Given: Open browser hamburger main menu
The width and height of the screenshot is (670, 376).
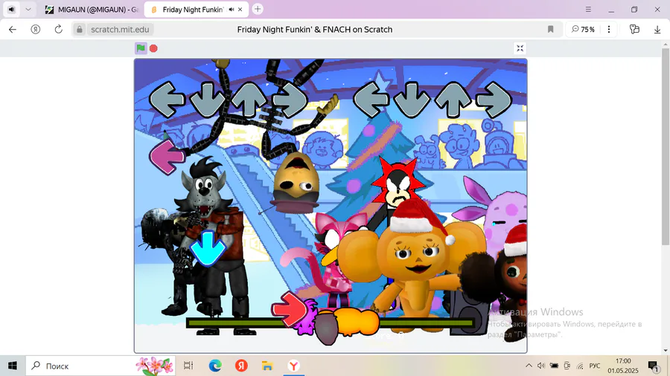Looking at the screenshot, I should 588,10.
